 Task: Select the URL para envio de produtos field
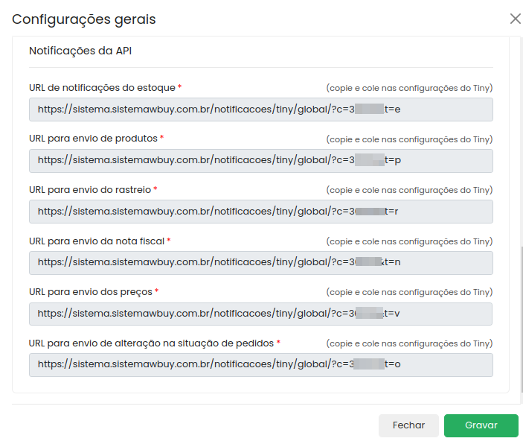(261, 161)
